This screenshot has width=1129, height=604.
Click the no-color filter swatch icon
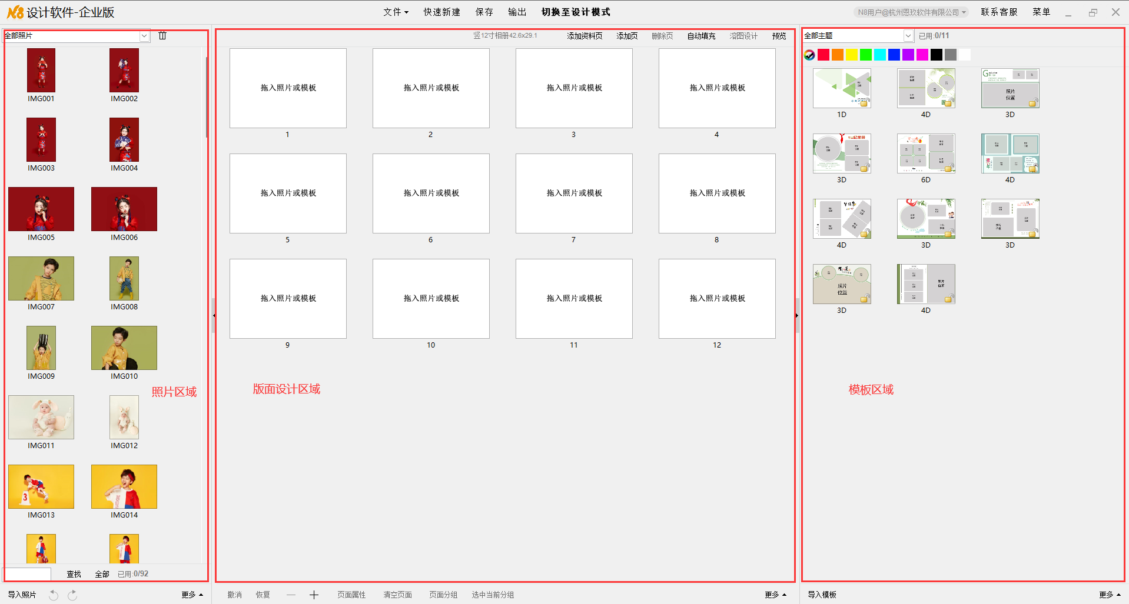click(810, 55)
